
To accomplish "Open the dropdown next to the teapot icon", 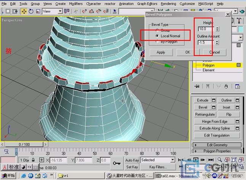I will pos(235,11).
